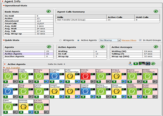Screen dimensions: 163x116
Task: Select Lance Laumeier green status head icon
Action: tap(8, 76)
